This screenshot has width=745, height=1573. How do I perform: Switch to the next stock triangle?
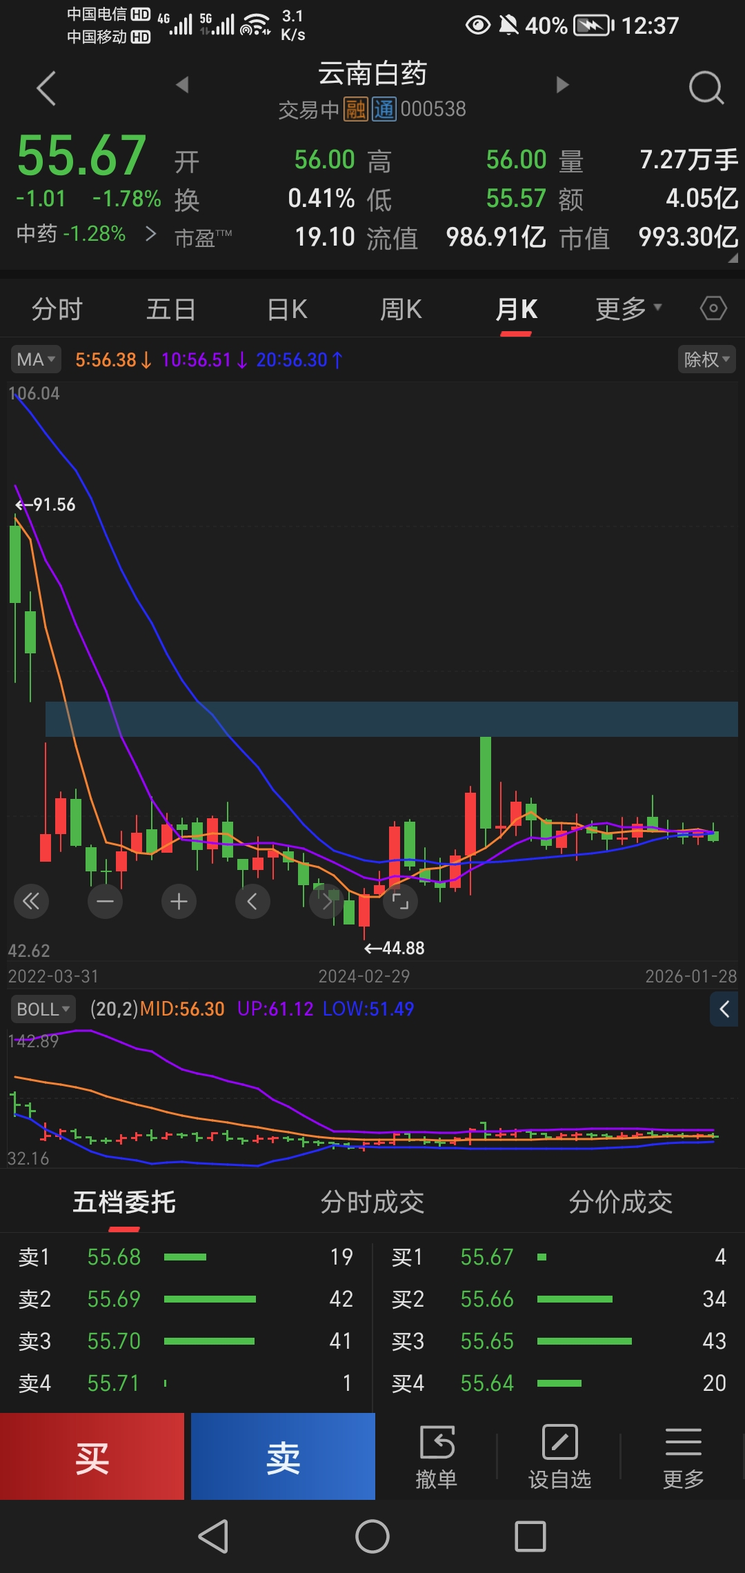[562, 85]
